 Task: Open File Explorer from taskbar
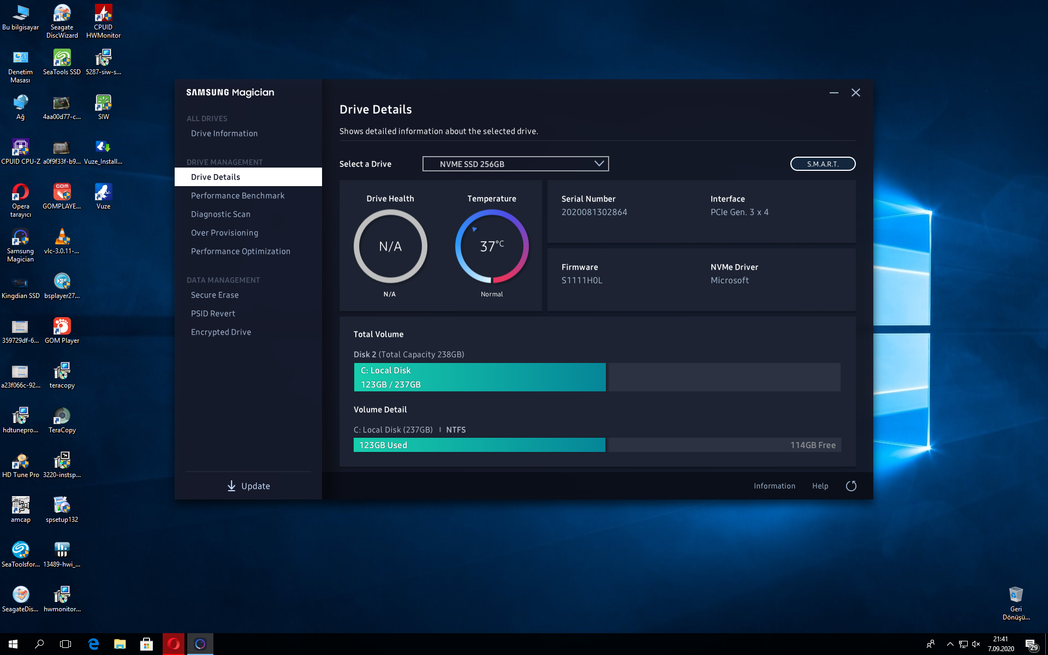pyautogui.click(x=120, y=644)
